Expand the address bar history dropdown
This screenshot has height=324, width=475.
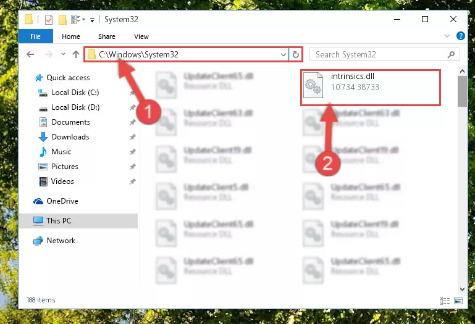[x=284, y=55]
